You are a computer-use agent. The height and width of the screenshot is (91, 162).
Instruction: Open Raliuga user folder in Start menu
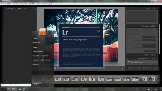pyautogui.click(x=42, y=39)
